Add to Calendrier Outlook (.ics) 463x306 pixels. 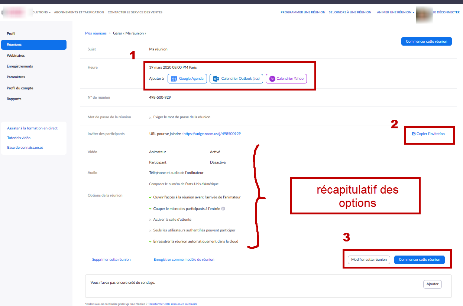point(236,79)
